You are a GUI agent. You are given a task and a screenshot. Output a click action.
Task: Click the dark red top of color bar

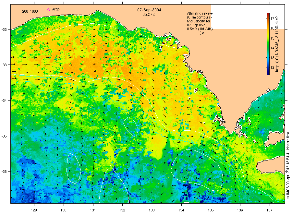click(x=268, y=14)
